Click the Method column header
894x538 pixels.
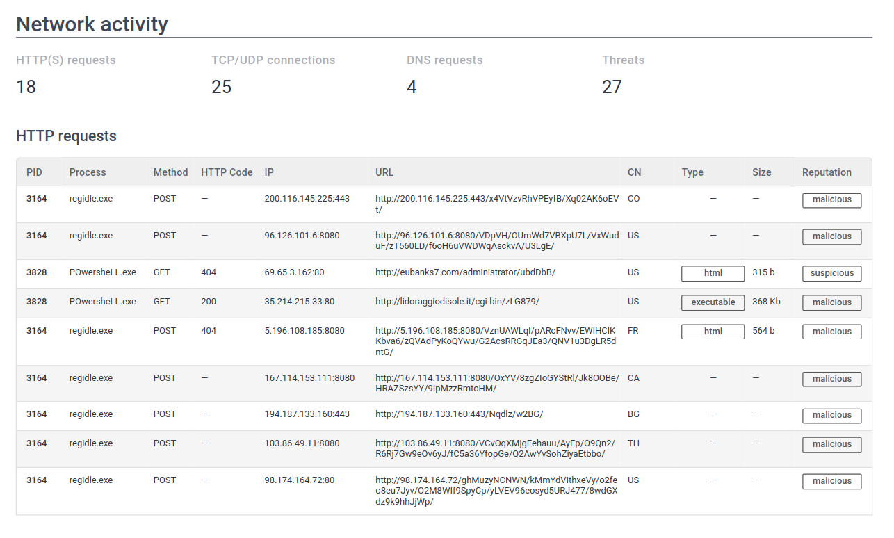tap(171, 172)
